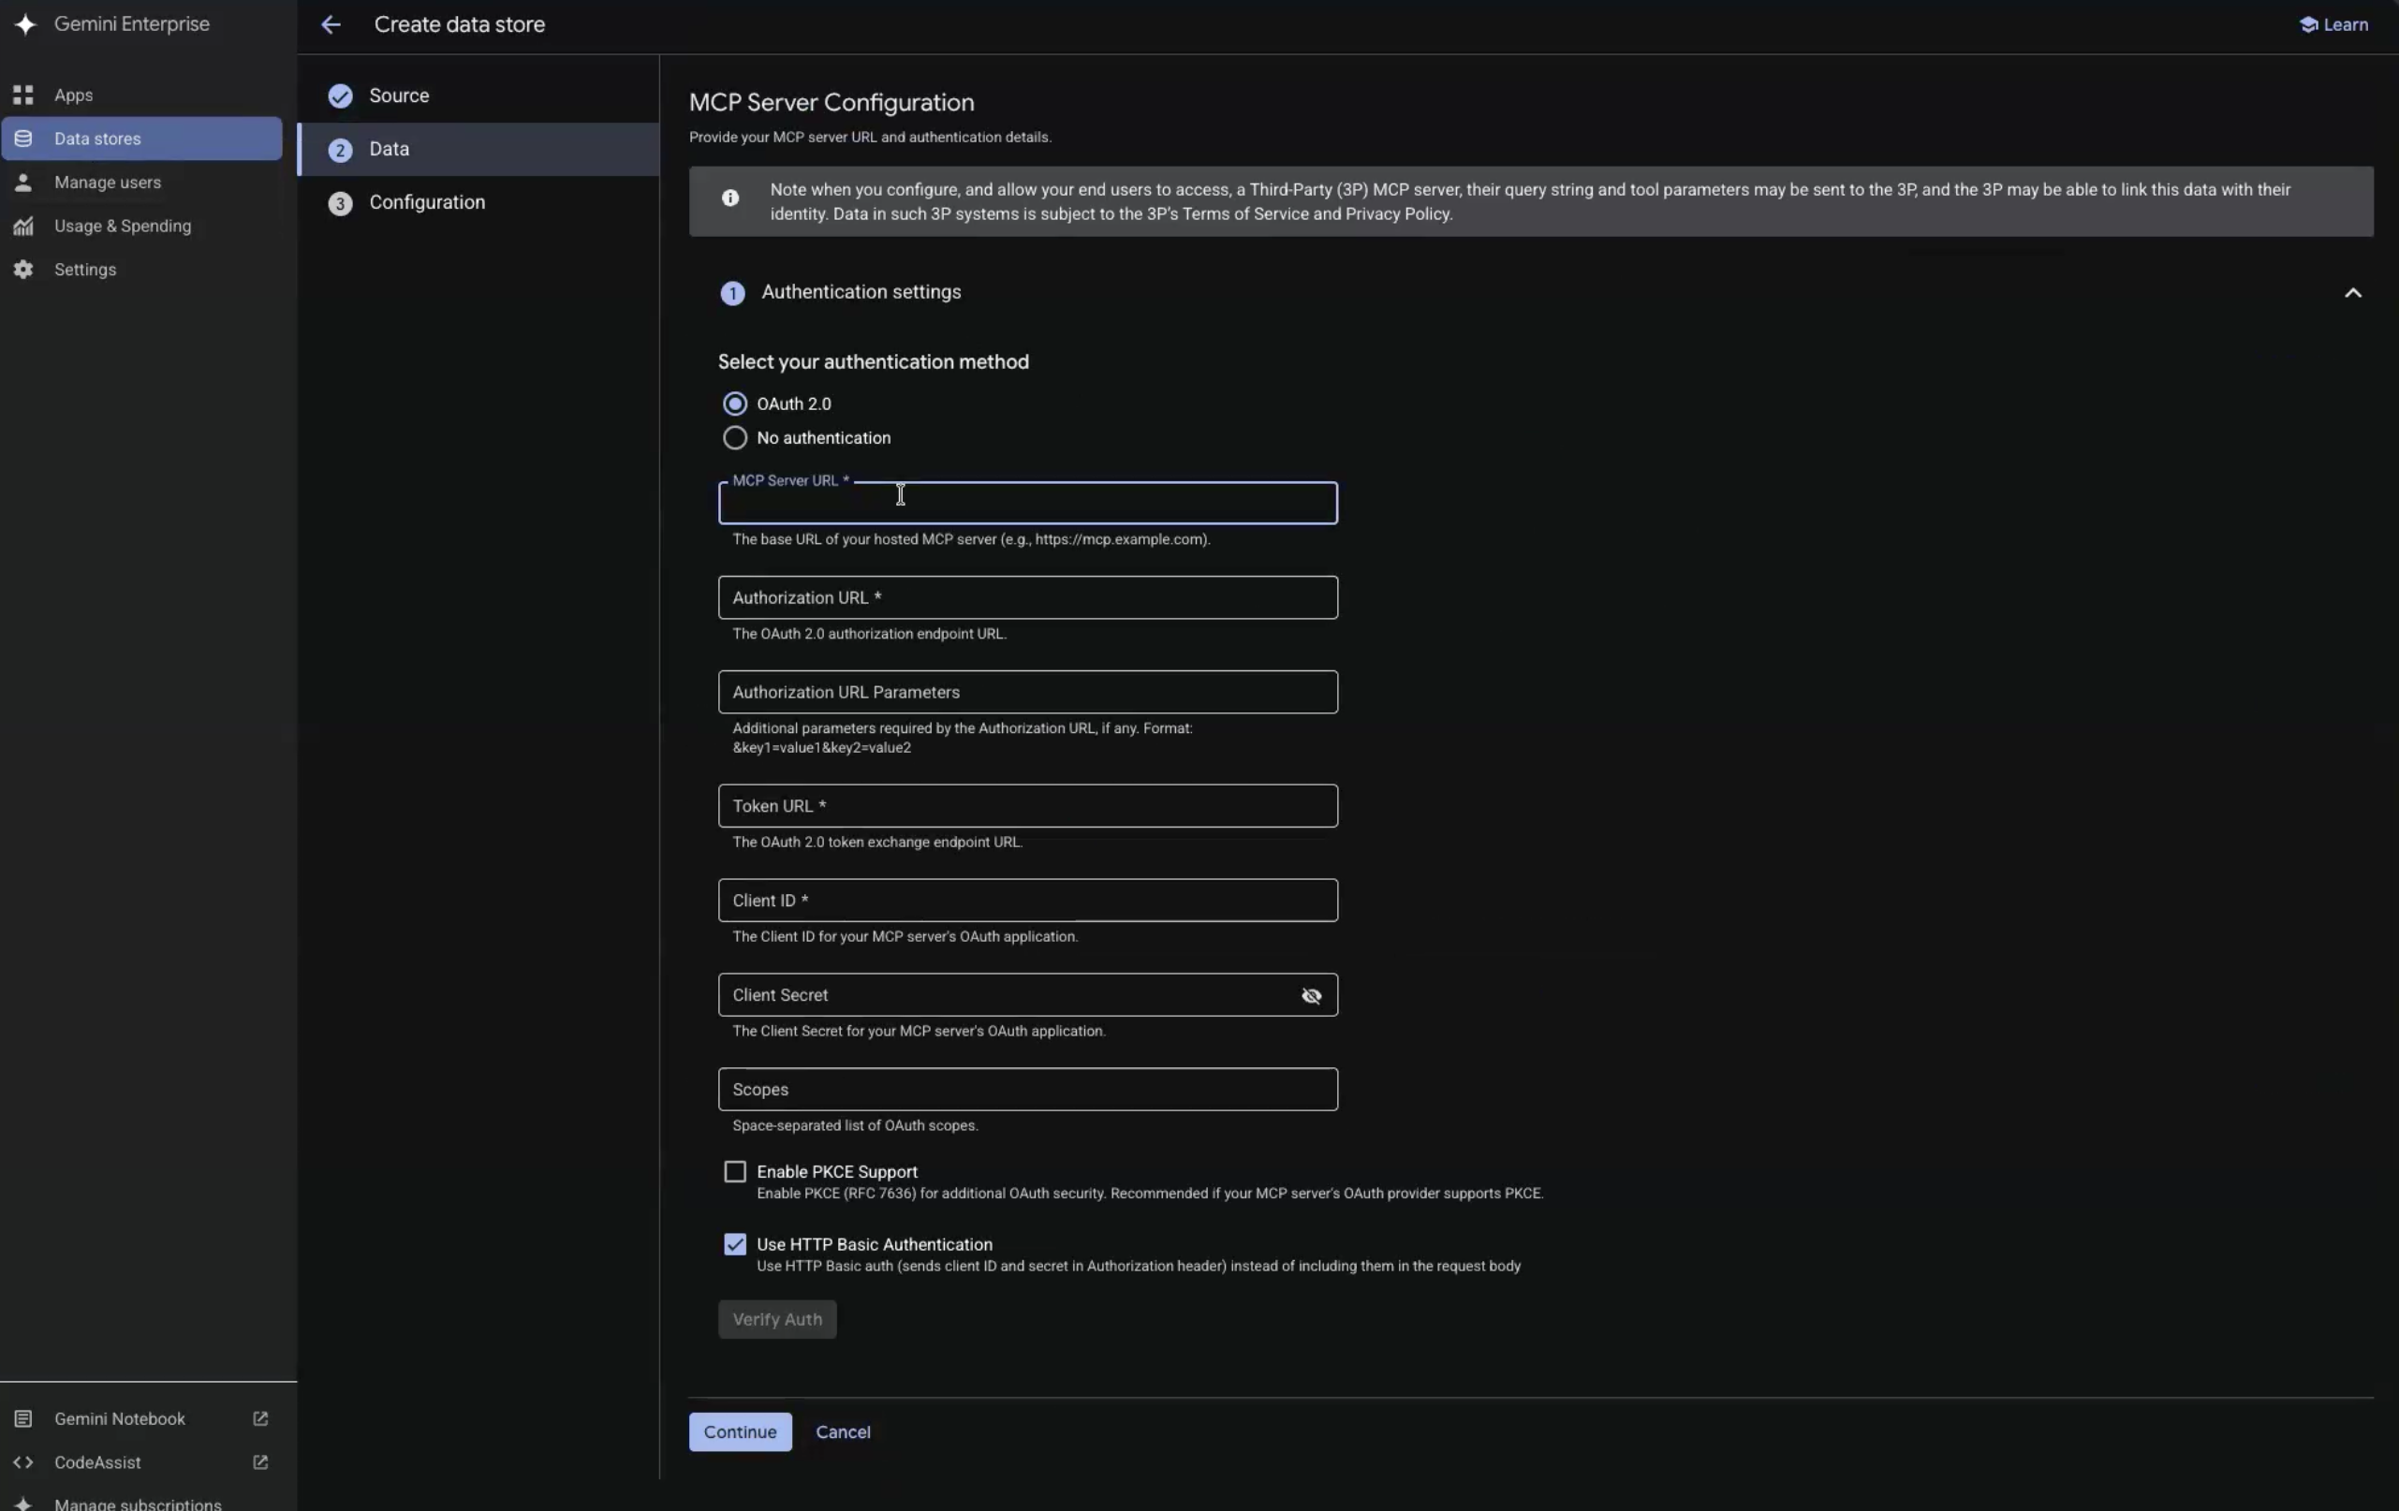2399x1511 pixels.
Task: Go back with the left arrow
Action: pos(331,25)
